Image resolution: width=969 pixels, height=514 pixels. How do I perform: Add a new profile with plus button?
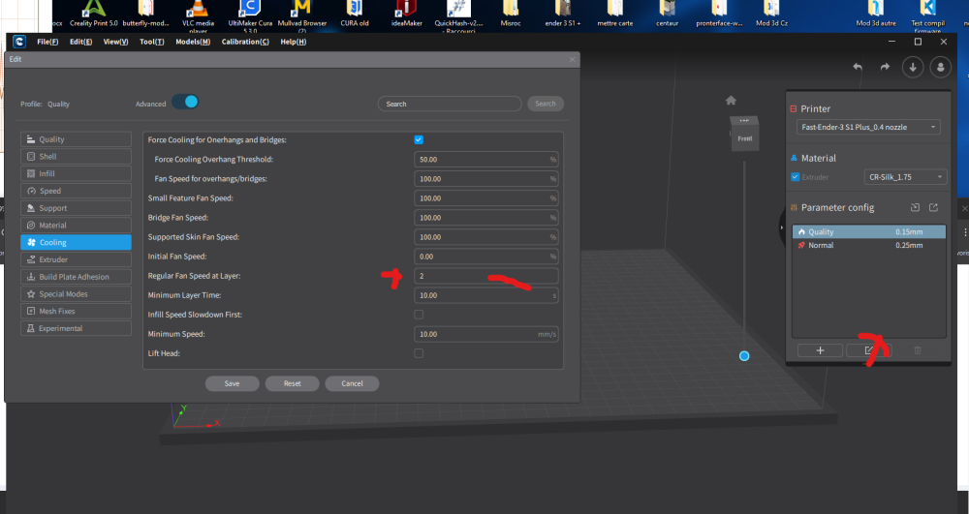pyautogui.click(x=820, y=350)
